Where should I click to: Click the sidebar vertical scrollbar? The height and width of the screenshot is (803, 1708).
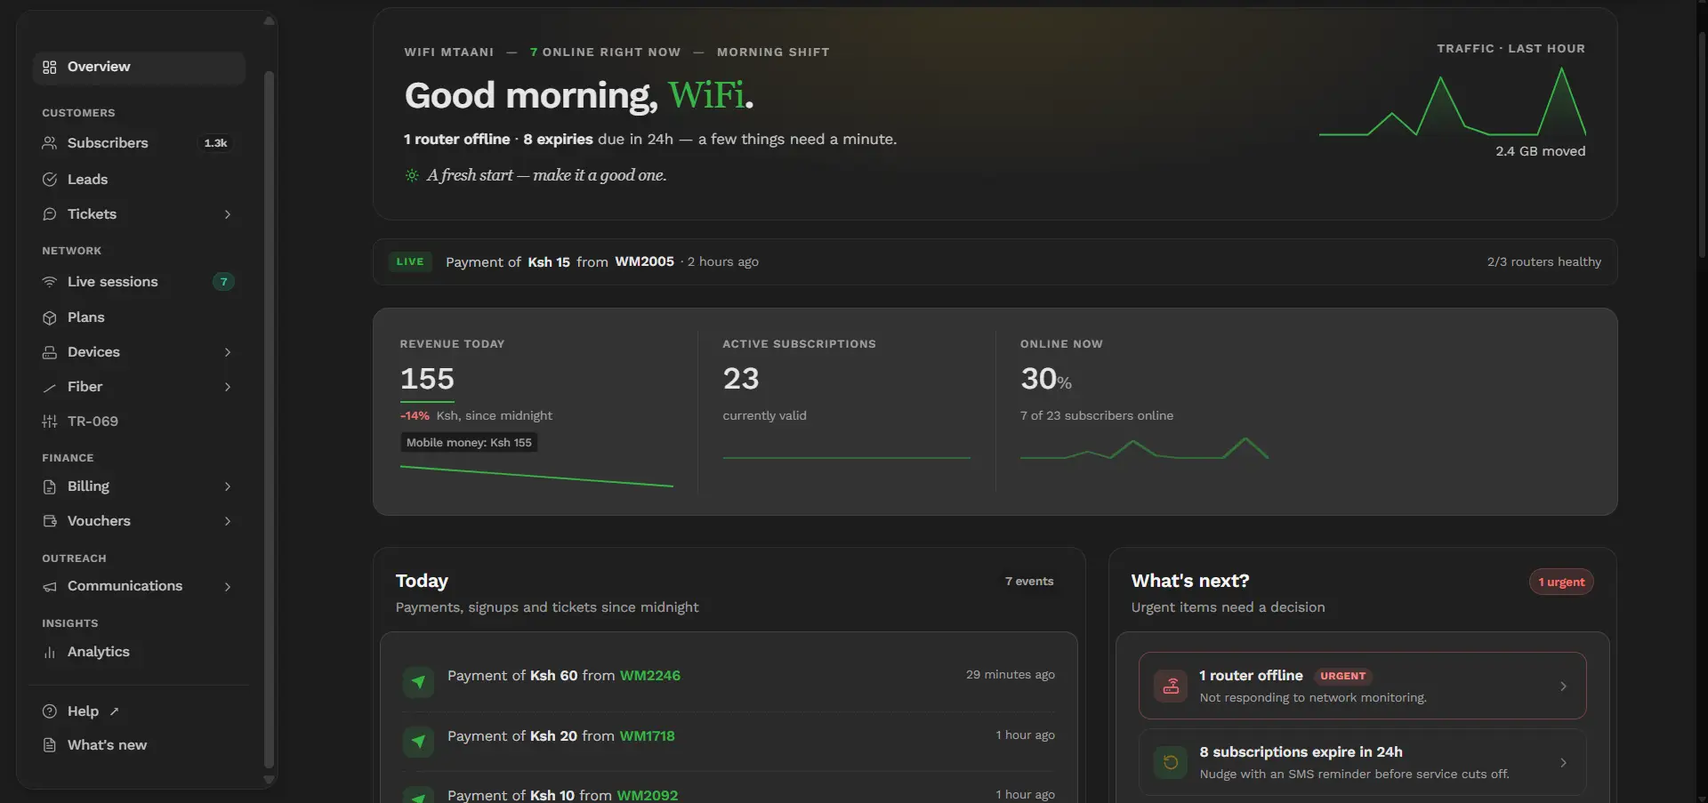point(270,418)
